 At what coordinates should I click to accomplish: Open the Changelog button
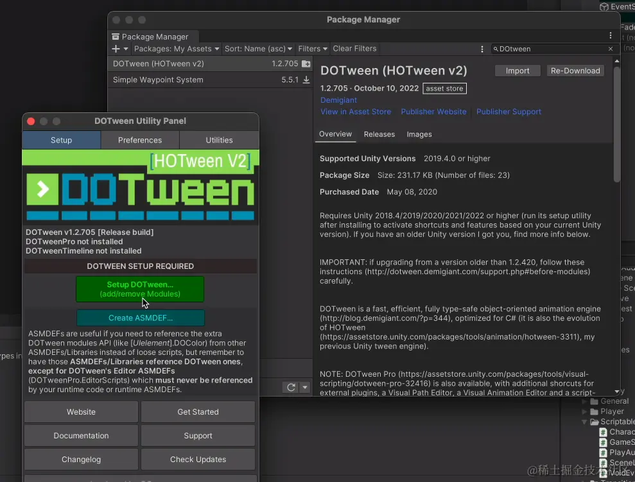[x=81, y=460]
